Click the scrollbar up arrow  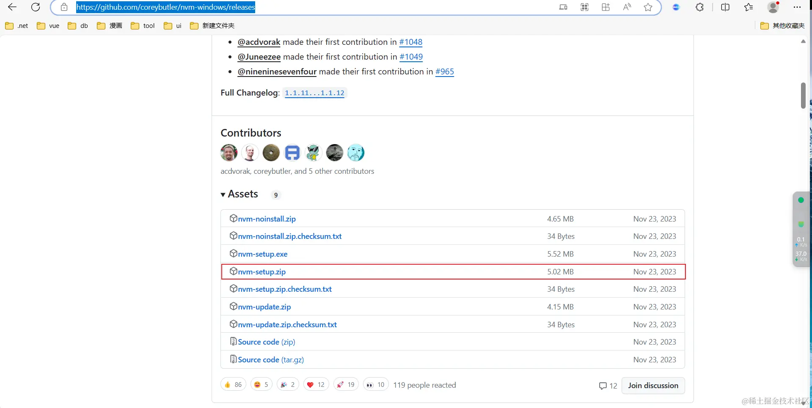803,41
